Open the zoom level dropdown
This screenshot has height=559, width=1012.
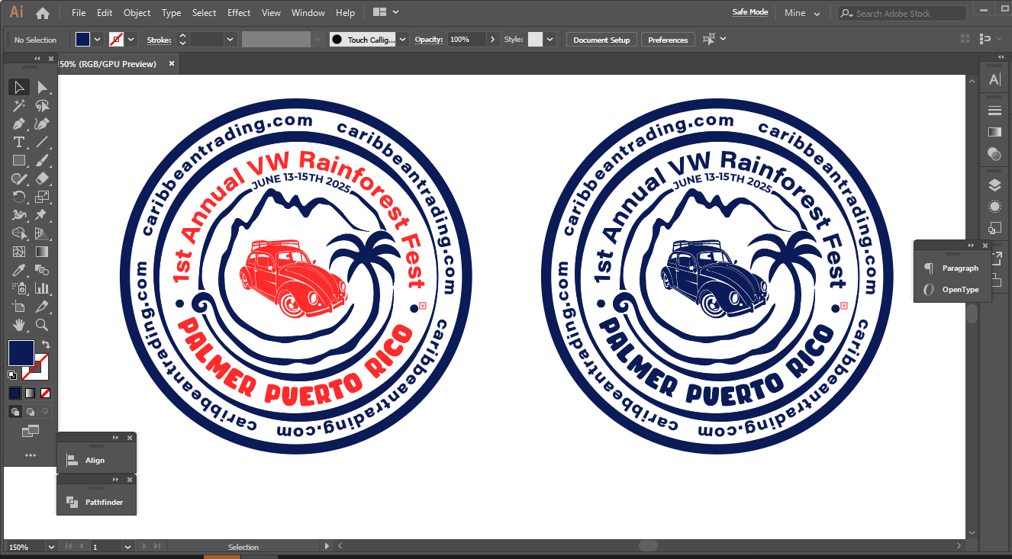tap(52, 547)
